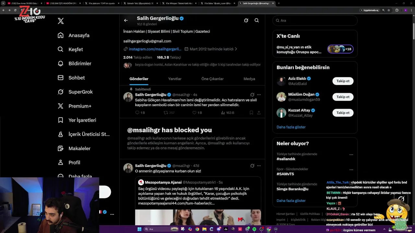Click the Grok icon on pinned post

[x=252, y=94]
